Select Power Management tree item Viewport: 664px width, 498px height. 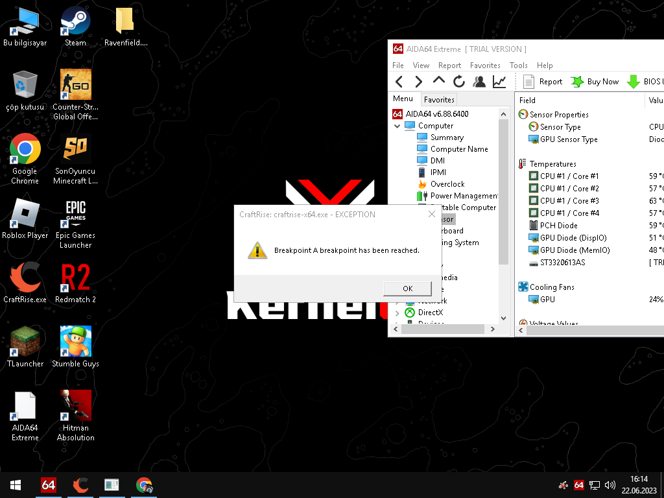pyautogui.click(x=457, y=196)
